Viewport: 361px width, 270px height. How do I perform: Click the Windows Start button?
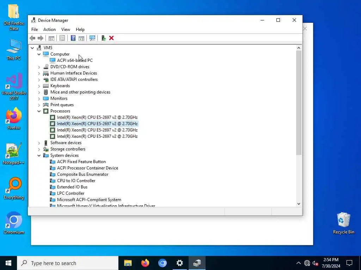[x=8, y=263]
